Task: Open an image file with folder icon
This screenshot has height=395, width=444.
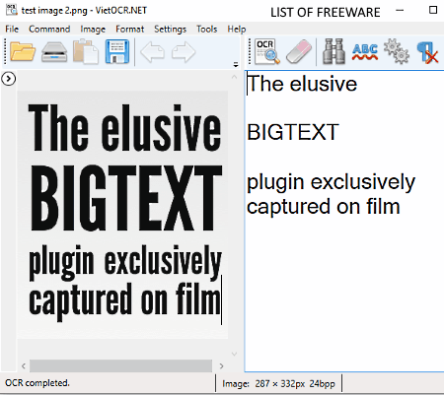Action: (23, 52)
